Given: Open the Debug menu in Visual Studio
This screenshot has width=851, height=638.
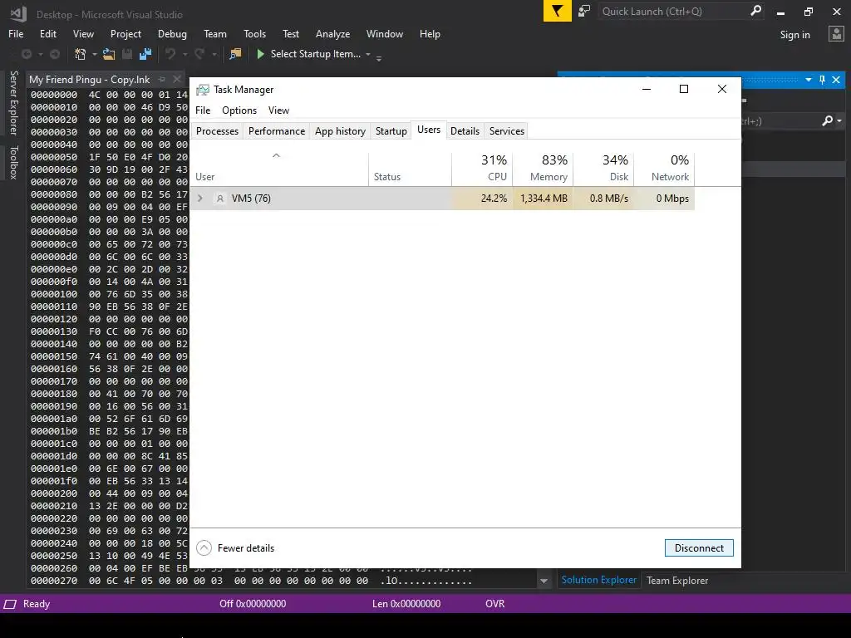Looking at the screenshot, I should click(172, 33).
